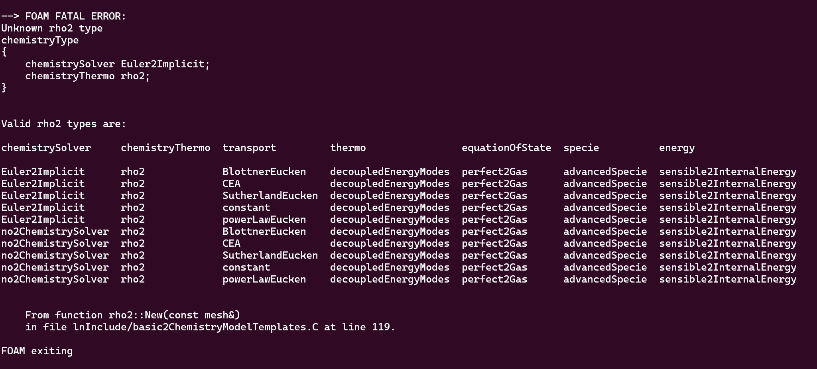Screen dimensions: 817x369
Task: Click the 'thermo' column header
Action: [x=348, y=148]
